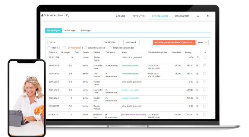Sort the table by the Datum column header
Image resolution: width=249 pixels, height=137 pixels.
[x=53, y=52]
